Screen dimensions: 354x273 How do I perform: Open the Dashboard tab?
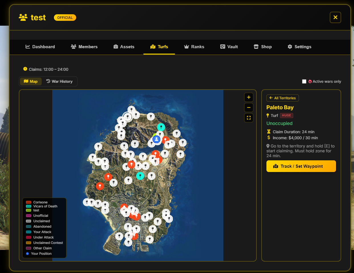tap(40, 46)
